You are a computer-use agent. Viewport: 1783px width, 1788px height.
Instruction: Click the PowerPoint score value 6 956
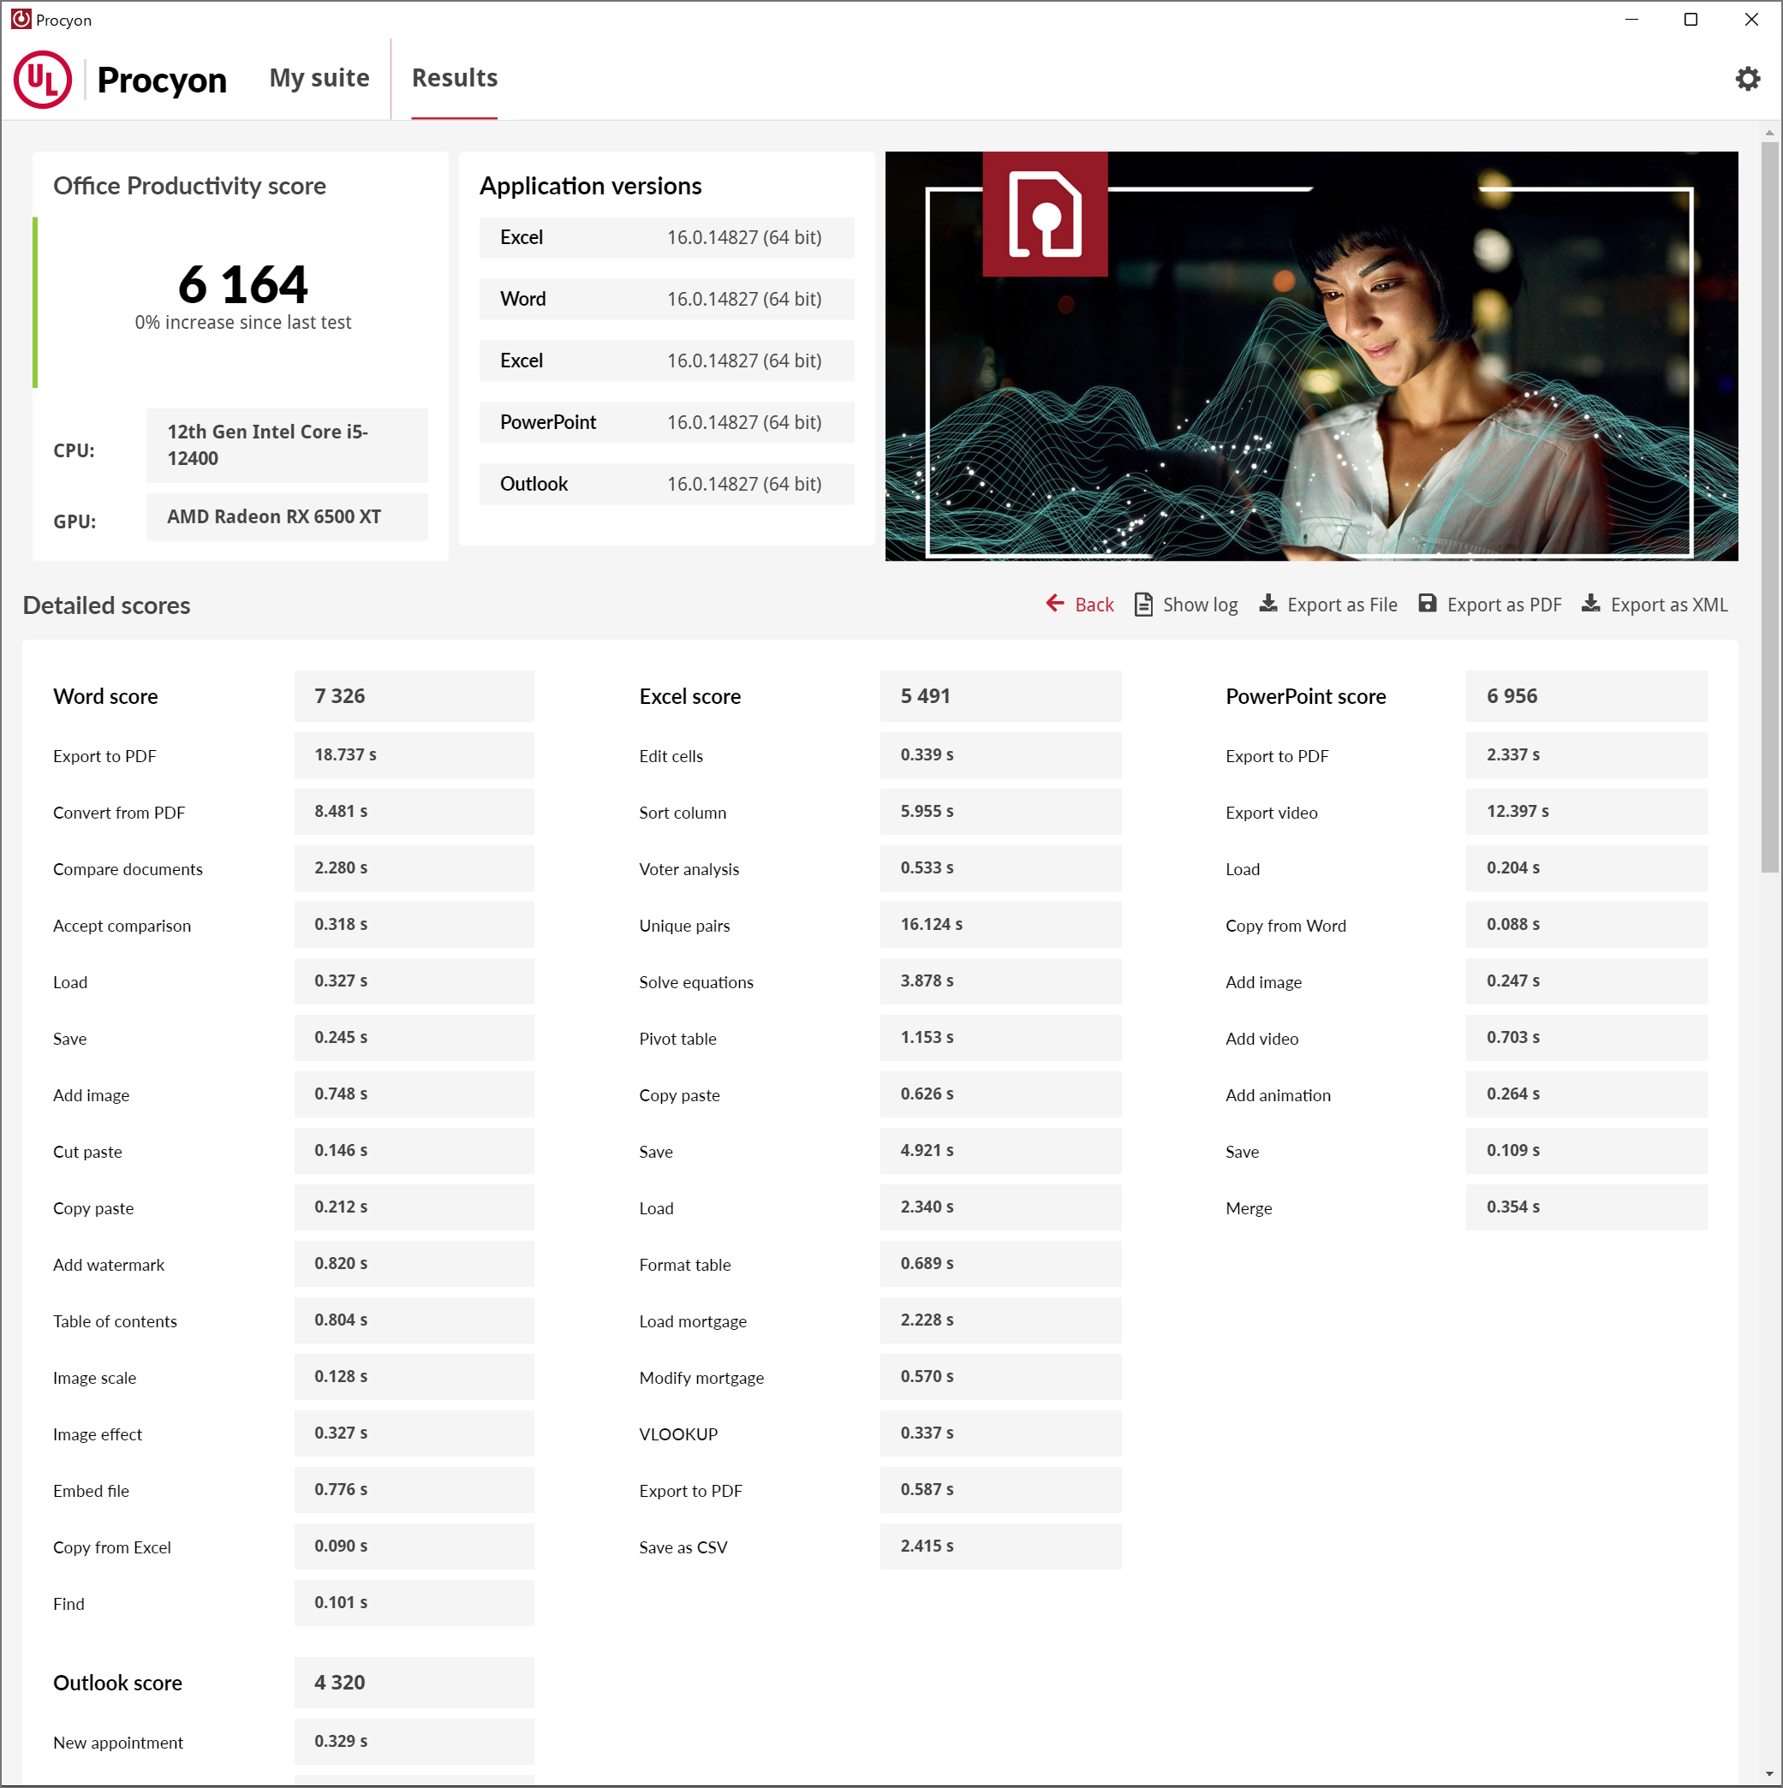coord(1511,696)
